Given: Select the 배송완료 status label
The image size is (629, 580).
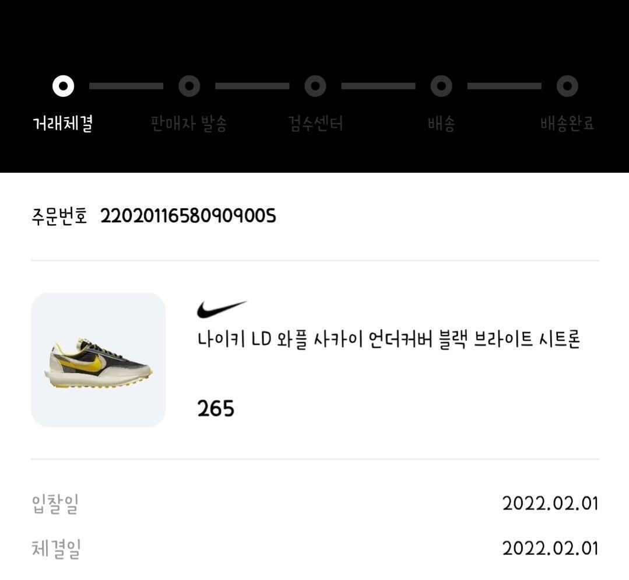Looking at the screenshot, I should (567, 123).
